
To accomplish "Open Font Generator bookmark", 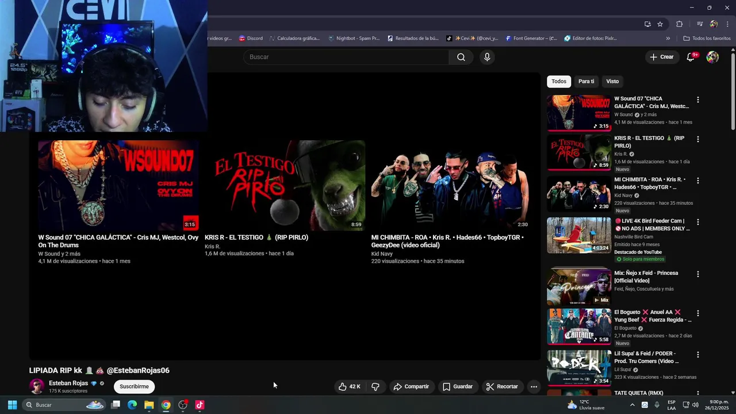I will [x=531, y=39].
